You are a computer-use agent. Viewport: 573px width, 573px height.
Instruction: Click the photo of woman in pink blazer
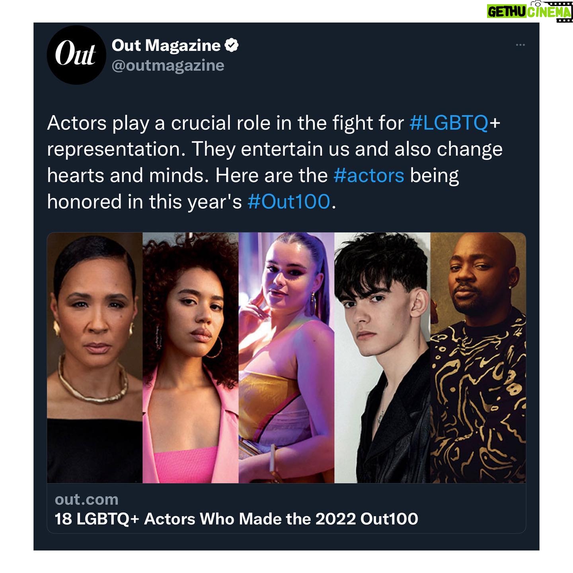pyautogui.click(x=191, y=358)
